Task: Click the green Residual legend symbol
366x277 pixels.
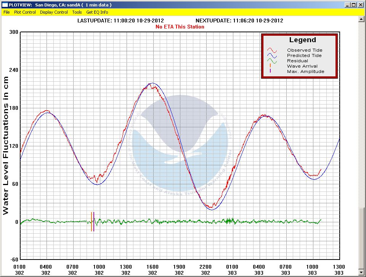Action: tap(271, 61)
